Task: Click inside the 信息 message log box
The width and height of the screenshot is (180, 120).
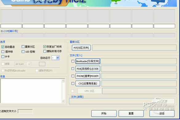Action: 31,91
